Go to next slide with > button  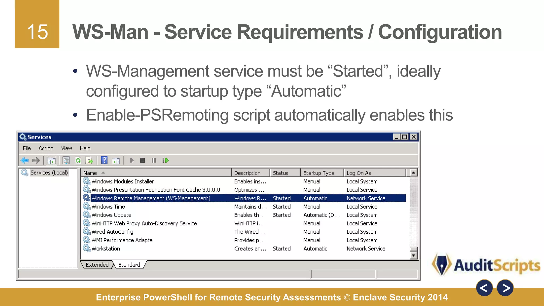pyautogui.click(x=505, y=288)
